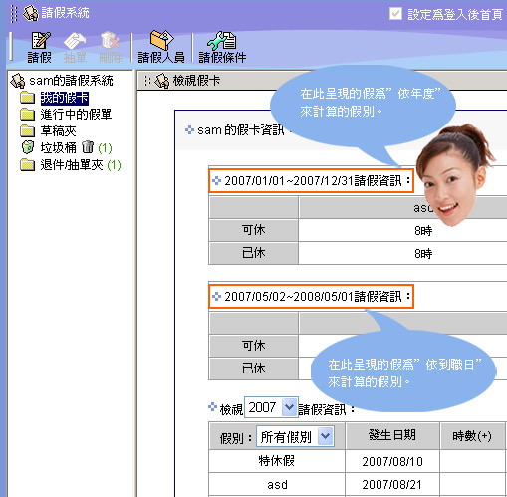The height and width of the screenshot is (497, 507).
Task: Click the 垃圾桶 recycle bin icon
Action: coord(28,147)
